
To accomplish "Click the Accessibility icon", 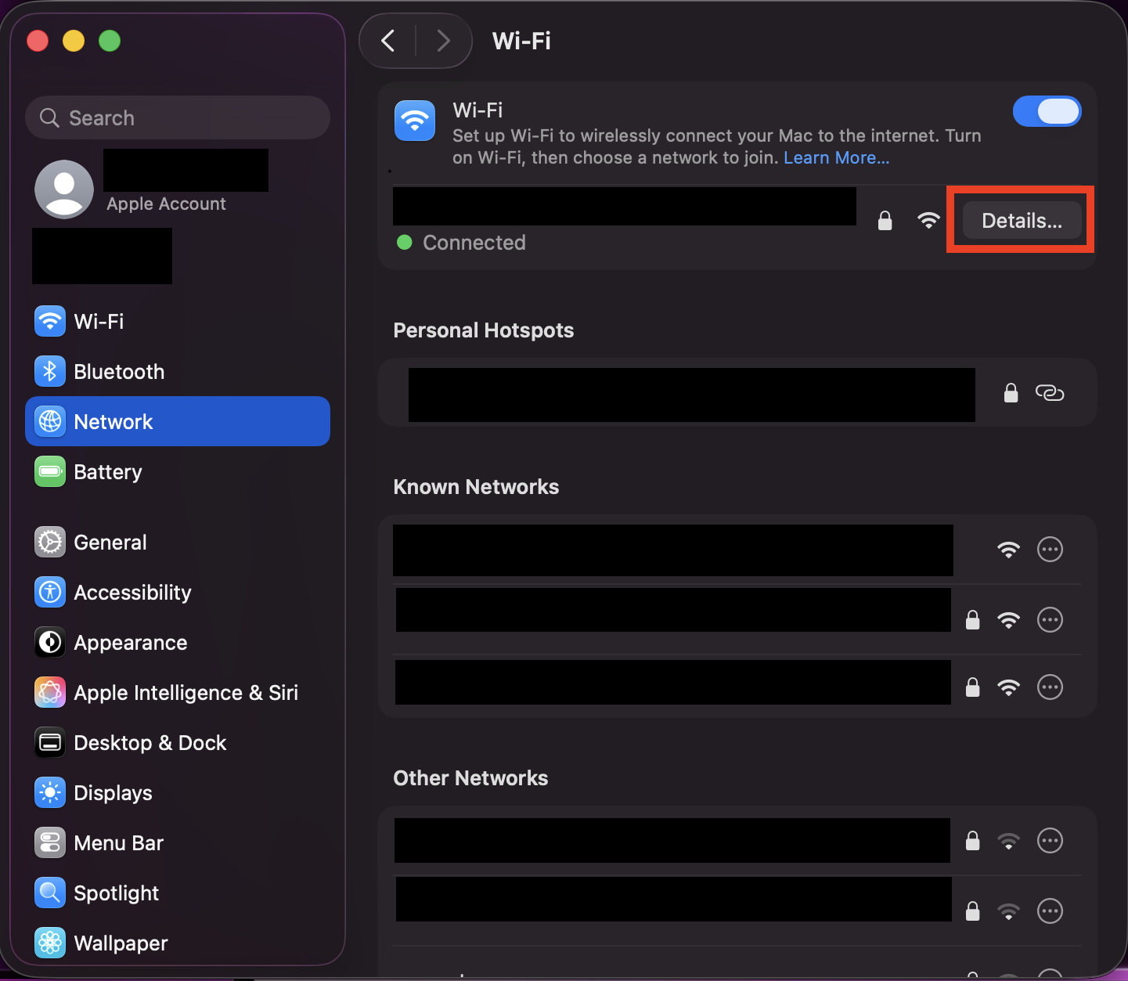I will point(50,593).
